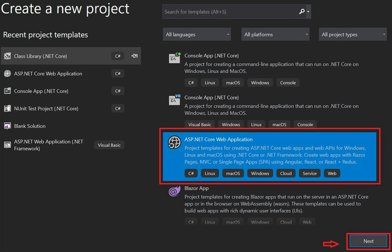392x252 pixels.
Task: Click Web tag in ASP.NET Core Web Application
Action: [x=332, y=173]
